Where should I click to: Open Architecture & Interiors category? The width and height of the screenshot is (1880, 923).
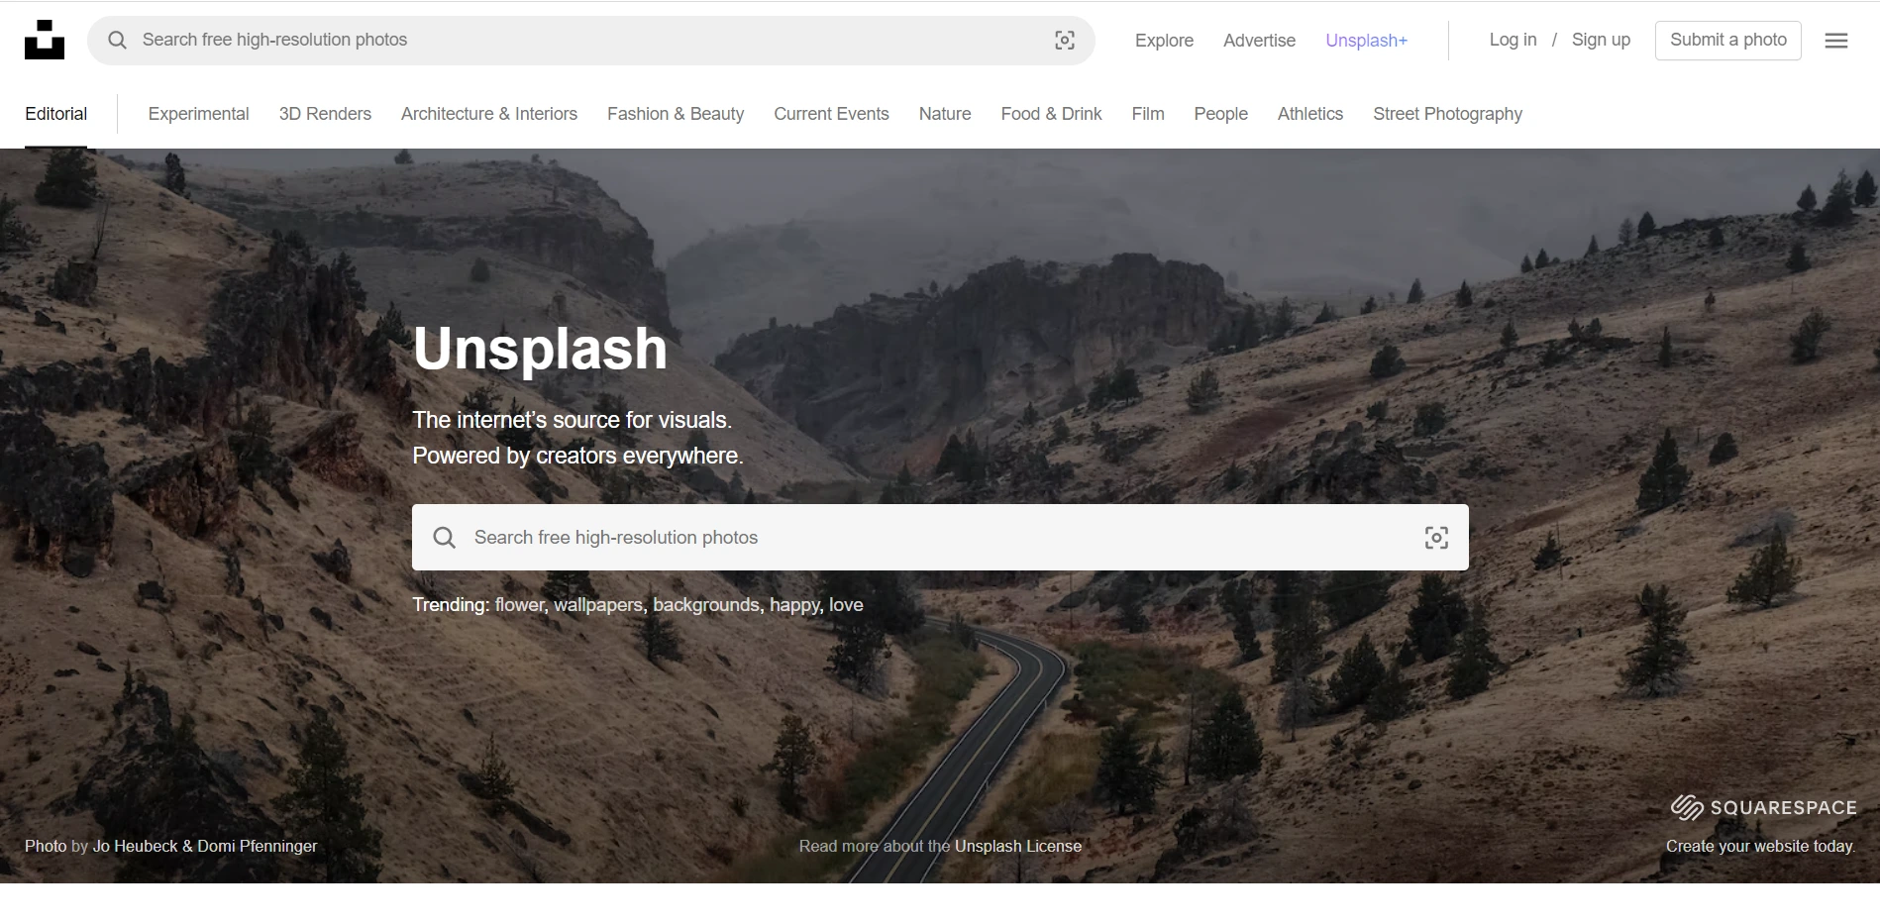(x=489, y=114)
